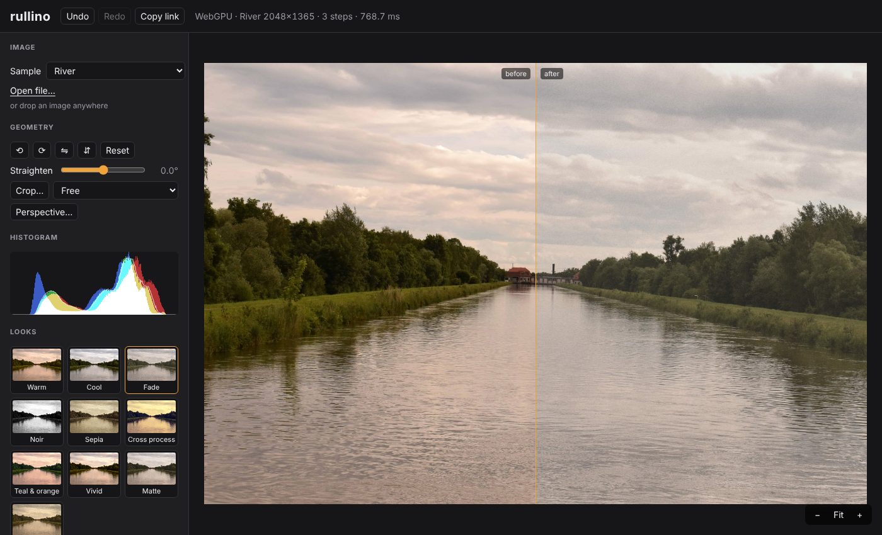This screenshot has width=882, height=535.
Task: Click the Open file link
Action: (33, 91)
